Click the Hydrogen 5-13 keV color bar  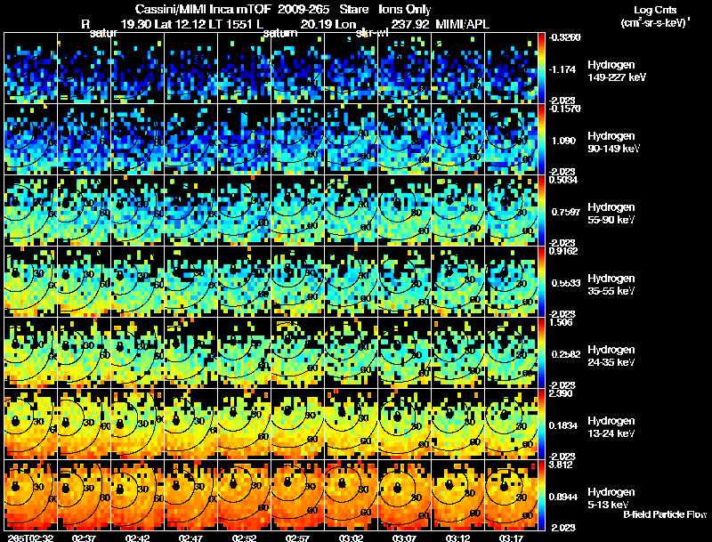click(x=541, y=496)
